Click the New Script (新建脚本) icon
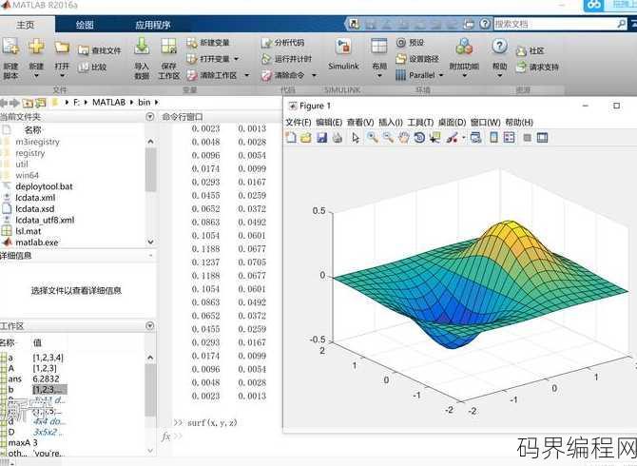Image resolution: width=637 pixels, height=466 pixels. point(10,47)
